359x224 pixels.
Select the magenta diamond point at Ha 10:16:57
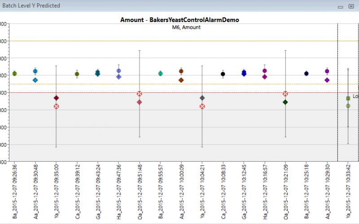coord(265,77)
